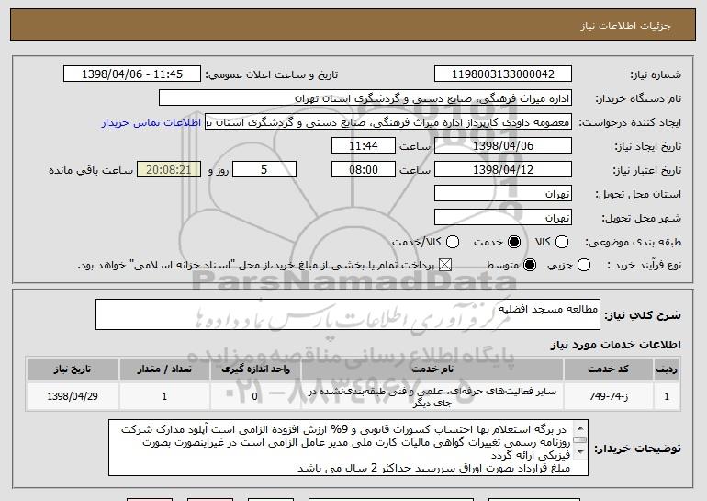Click the جزئیات اطلاعات نیاز page title
The height and width of the screenshot is (501, 707).
pos(625,26)
